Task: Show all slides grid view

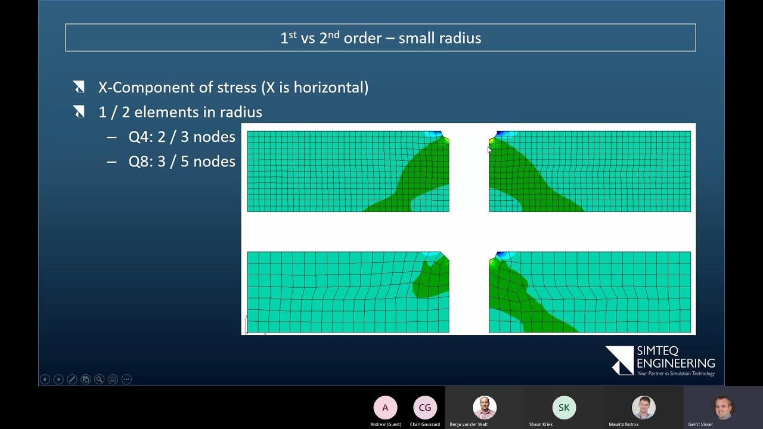Action: point(86,379)
